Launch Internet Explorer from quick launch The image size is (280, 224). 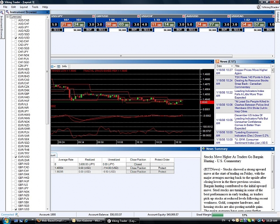[26, 221]
